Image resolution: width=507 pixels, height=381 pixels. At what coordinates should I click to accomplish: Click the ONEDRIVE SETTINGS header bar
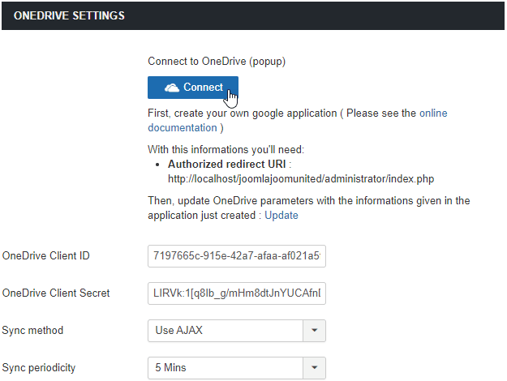click(x=252, y=15)
